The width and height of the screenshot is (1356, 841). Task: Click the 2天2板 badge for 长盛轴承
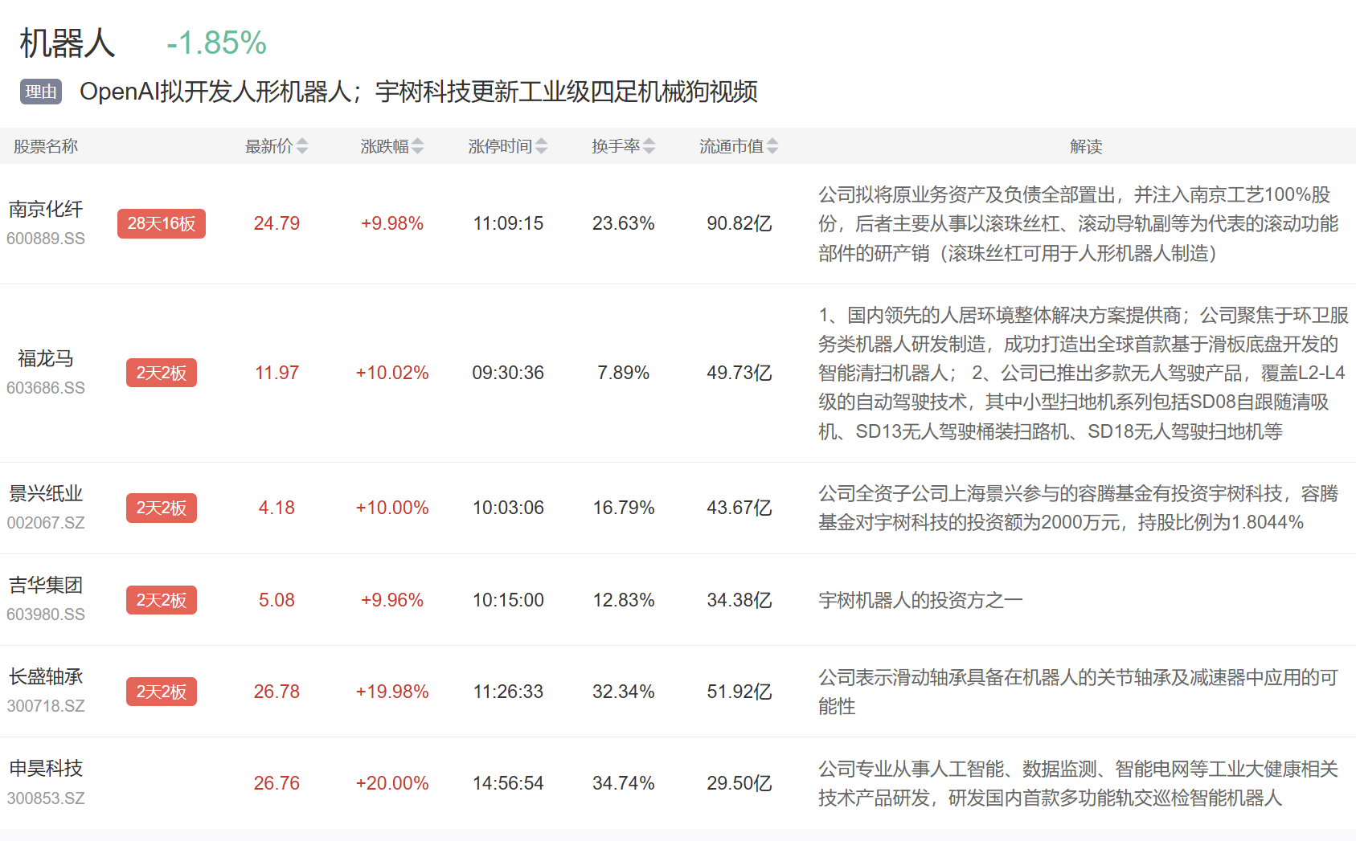162,692
